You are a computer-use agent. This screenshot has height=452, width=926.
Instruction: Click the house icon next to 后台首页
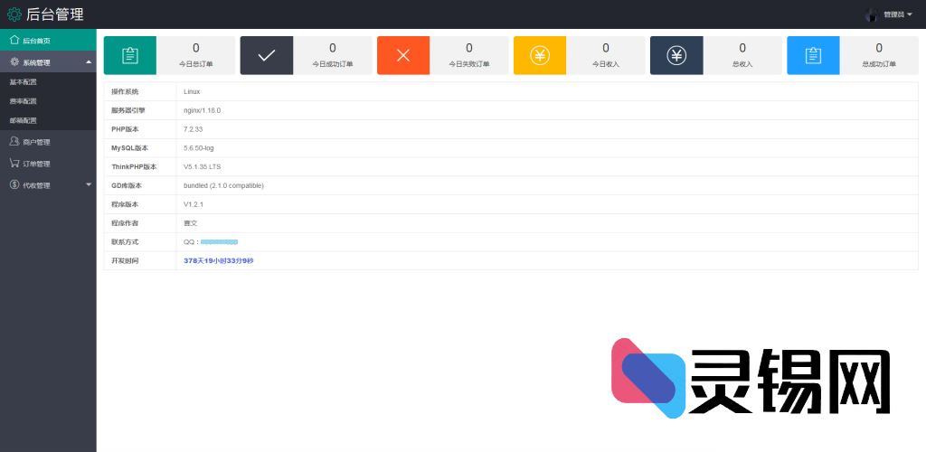point(14,40)
